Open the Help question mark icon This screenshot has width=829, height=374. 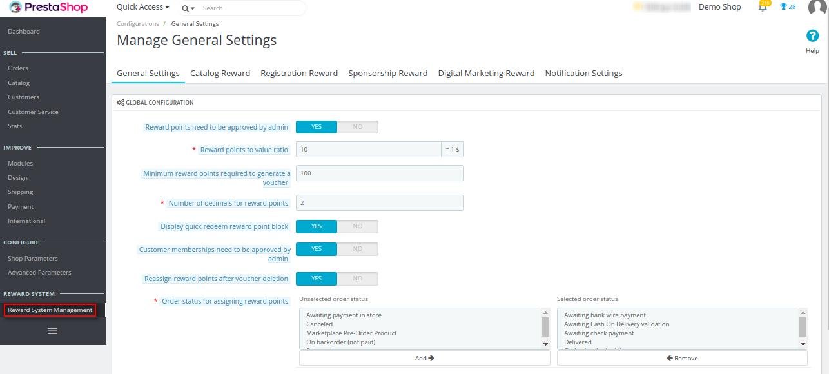tap(812, 36)
